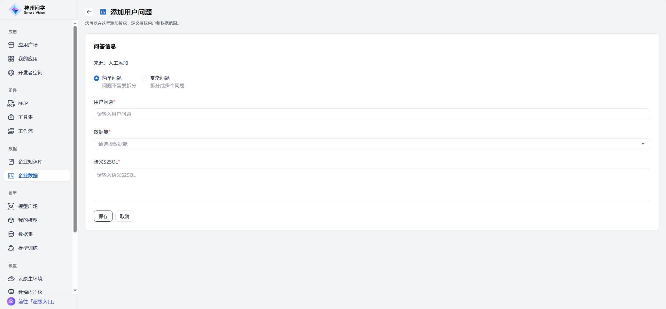The width and height of the screenshot is (666, 309).
Task: Click the 保存 button
Action: (x=103, y=216)
